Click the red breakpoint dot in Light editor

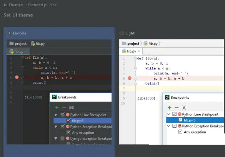coord(130,78)
